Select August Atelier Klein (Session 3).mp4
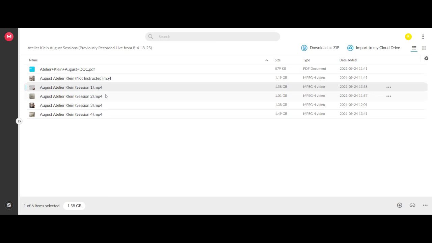This screenshot has width=432, height=243. click(x=71, y=105)
